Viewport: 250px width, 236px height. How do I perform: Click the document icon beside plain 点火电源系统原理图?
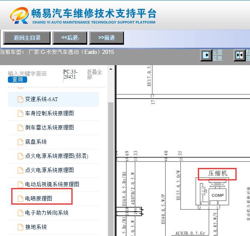(20, 170)
